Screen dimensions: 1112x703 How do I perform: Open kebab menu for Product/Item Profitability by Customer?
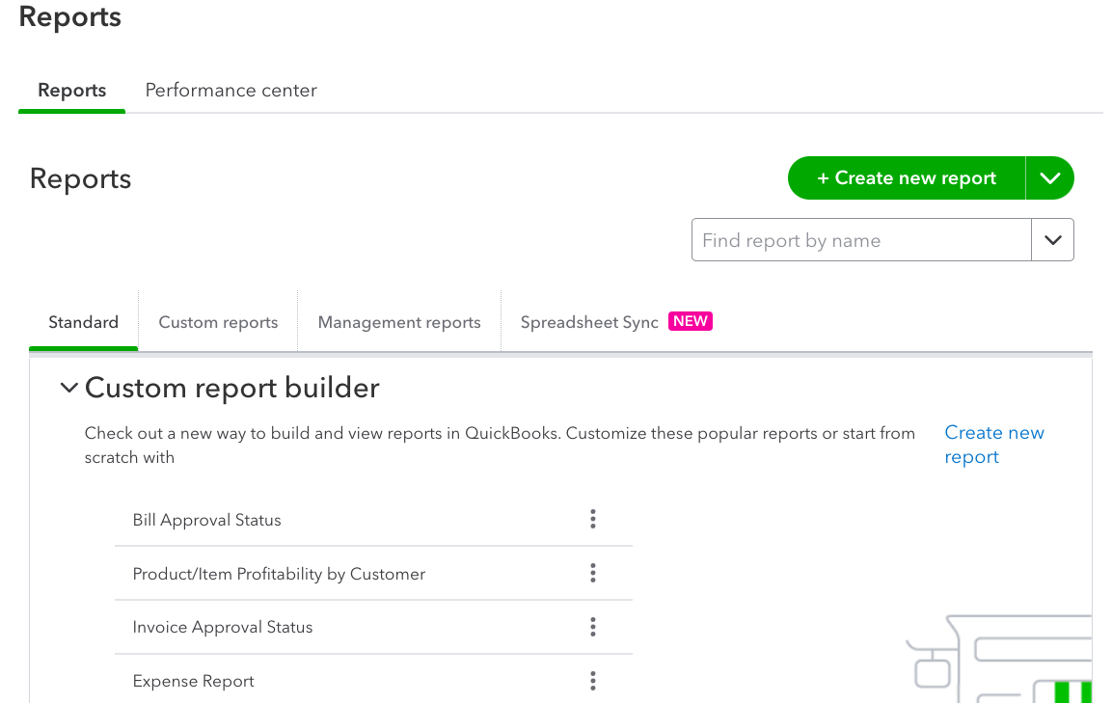coord(593,574)
